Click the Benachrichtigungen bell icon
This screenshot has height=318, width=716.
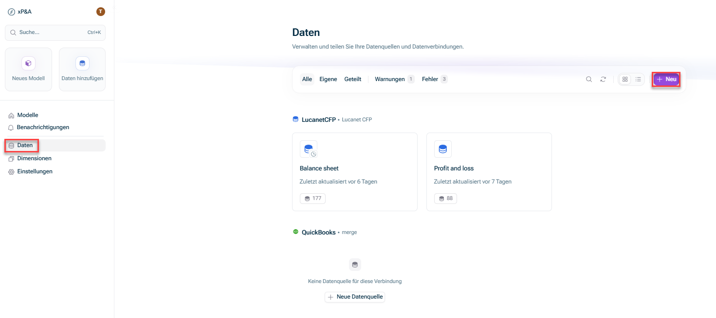pos(12,128)
